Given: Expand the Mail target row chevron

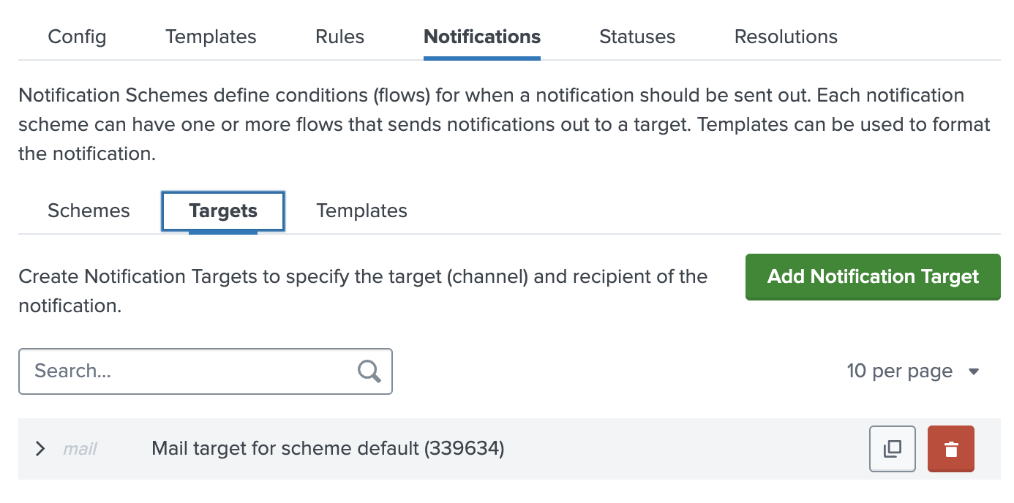Looking at the screenshot, I should (x=41, y=449).
